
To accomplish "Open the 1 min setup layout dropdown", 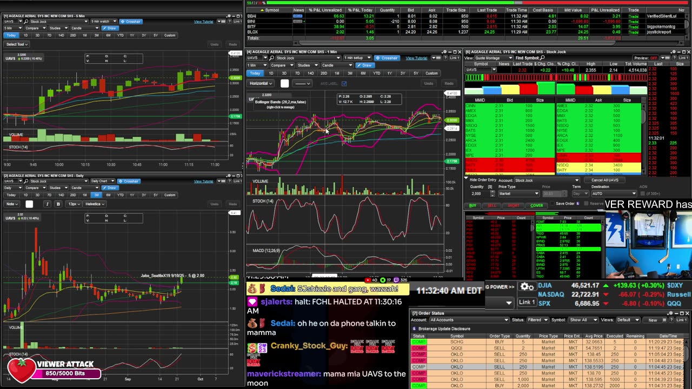I will pos(357,58).
